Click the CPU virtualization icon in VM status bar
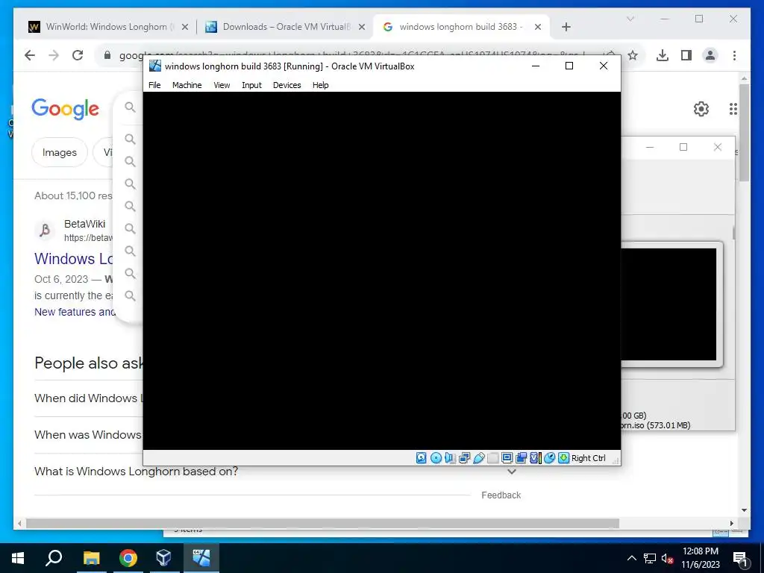 tap(536, 458)
